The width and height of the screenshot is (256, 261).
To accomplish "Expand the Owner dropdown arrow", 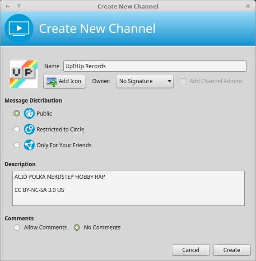I will (169, 81).
